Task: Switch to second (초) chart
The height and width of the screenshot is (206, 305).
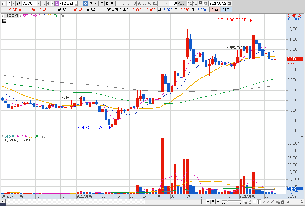Action: [107, 3]
